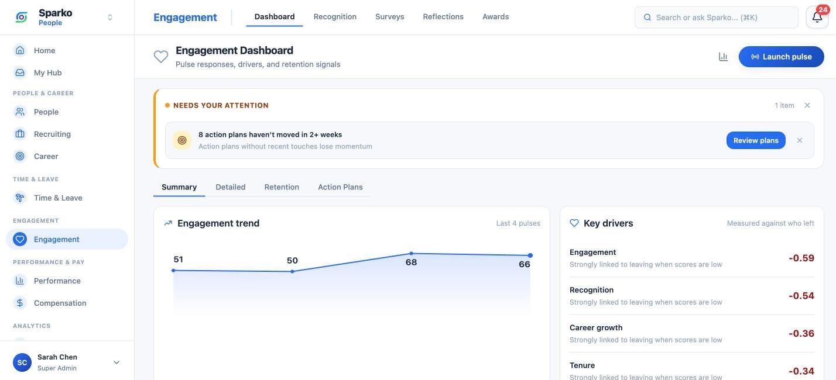Expand the Sarah Chen account menu chevron

tap(116, 362)
